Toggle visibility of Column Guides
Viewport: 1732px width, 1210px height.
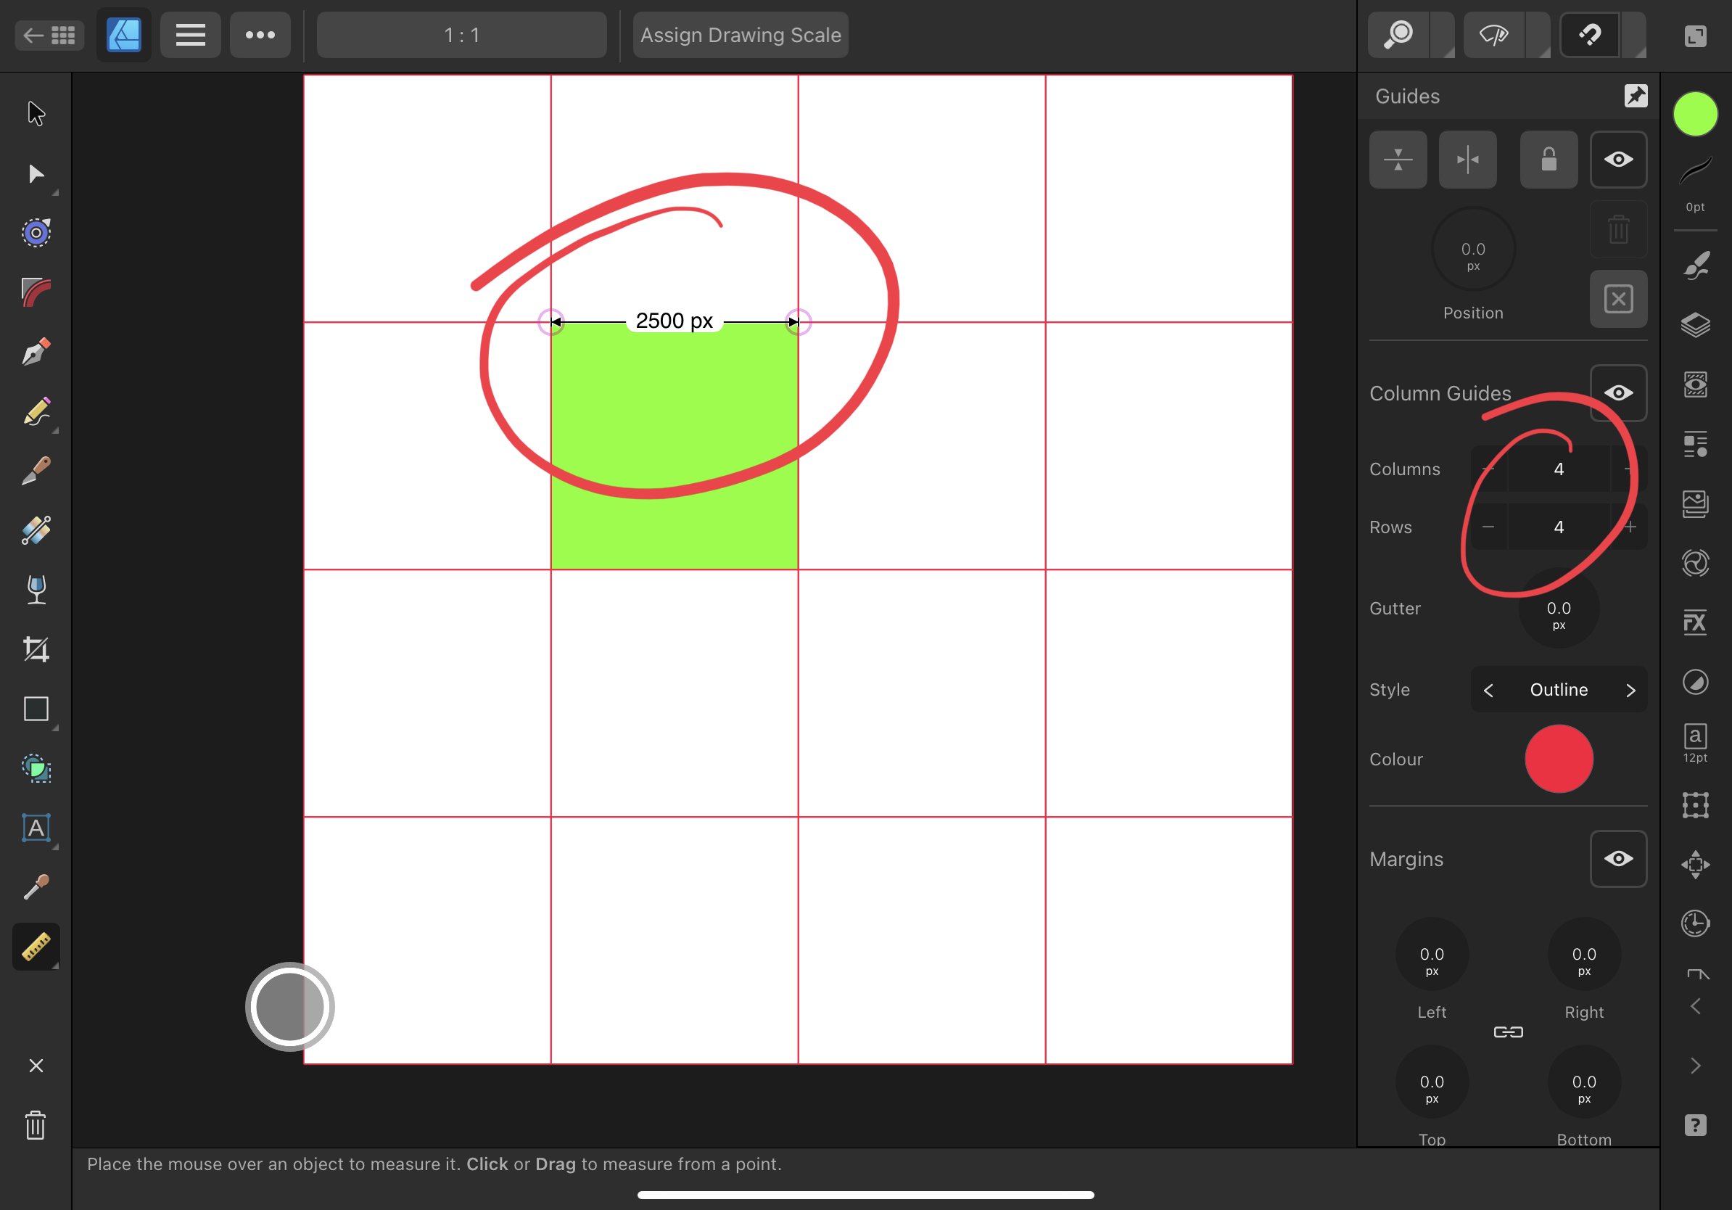pyautogui.click(x=1619, y=392)
